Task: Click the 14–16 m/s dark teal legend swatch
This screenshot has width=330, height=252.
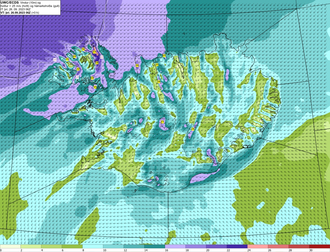Action: point(155,246)
